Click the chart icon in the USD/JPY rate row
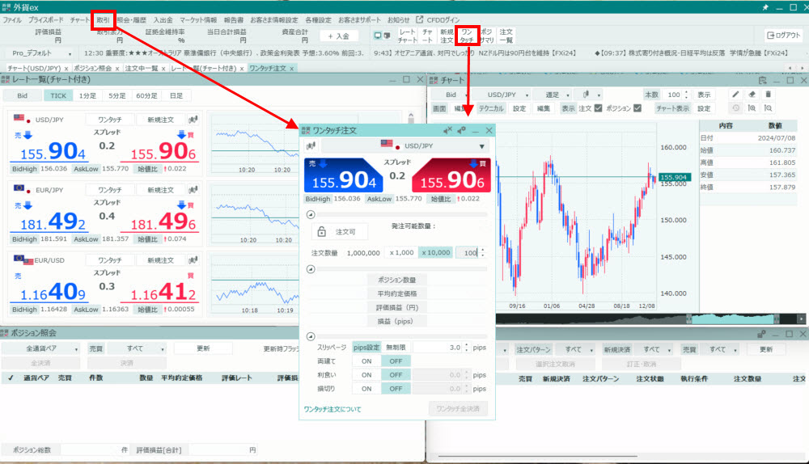This screenshot has width=809, height=464. [193, 120]
